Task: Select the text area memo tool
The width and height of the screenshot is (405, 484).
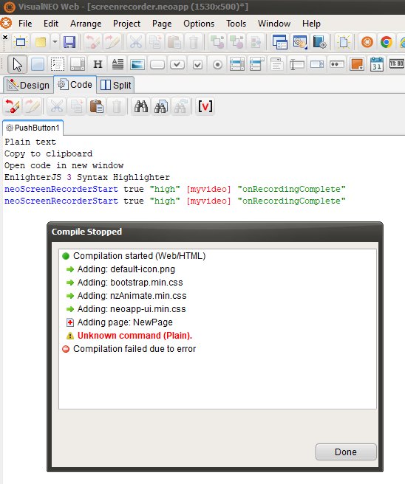Action: click(x=276, y=64)
